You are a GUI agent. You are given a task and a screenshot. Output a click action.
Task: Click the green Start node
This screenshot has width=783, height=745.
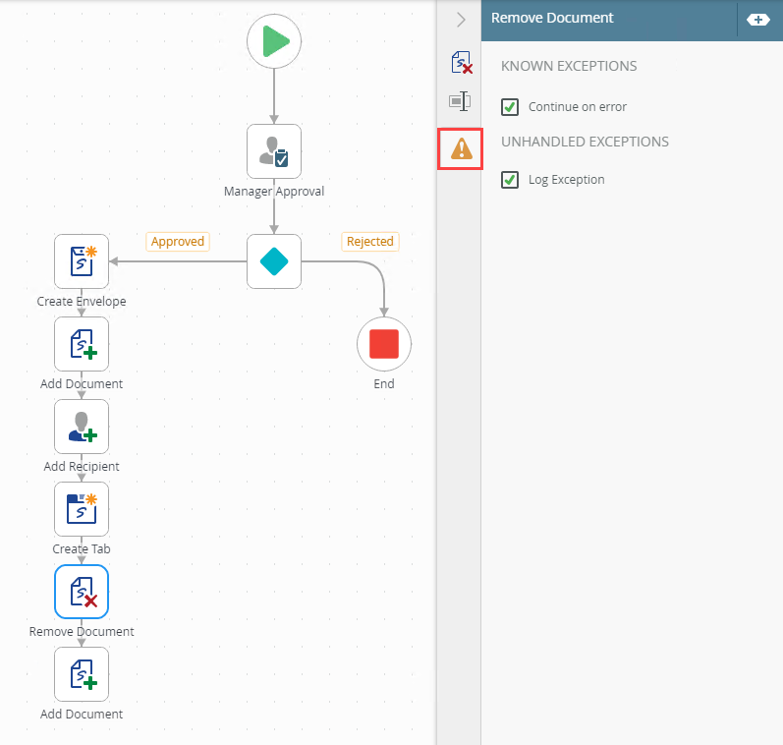pos(274,41)
